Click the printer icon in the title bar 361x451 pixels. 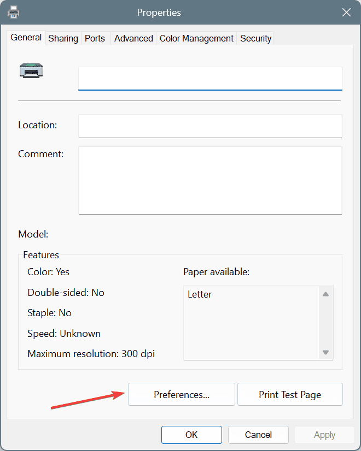[13, 13]
